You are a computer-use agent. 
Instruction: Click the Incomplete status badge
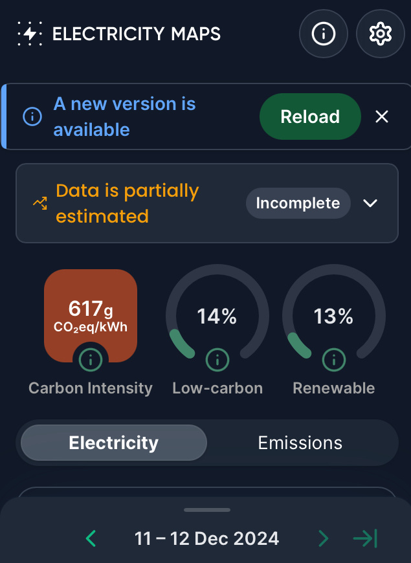[298, 203]
